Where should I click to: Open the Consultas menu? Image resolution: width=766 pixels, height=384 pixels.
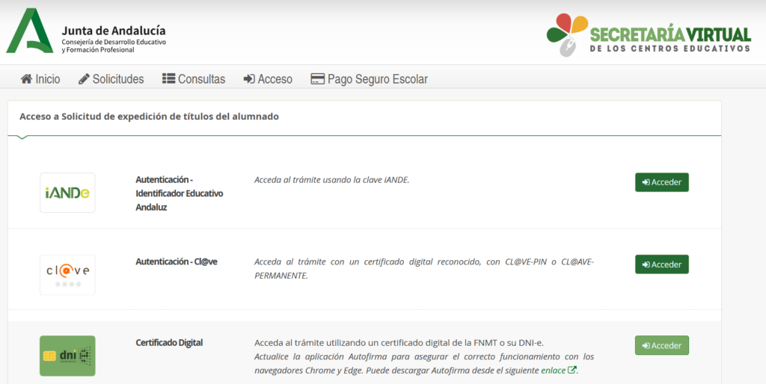coord(194,79)
